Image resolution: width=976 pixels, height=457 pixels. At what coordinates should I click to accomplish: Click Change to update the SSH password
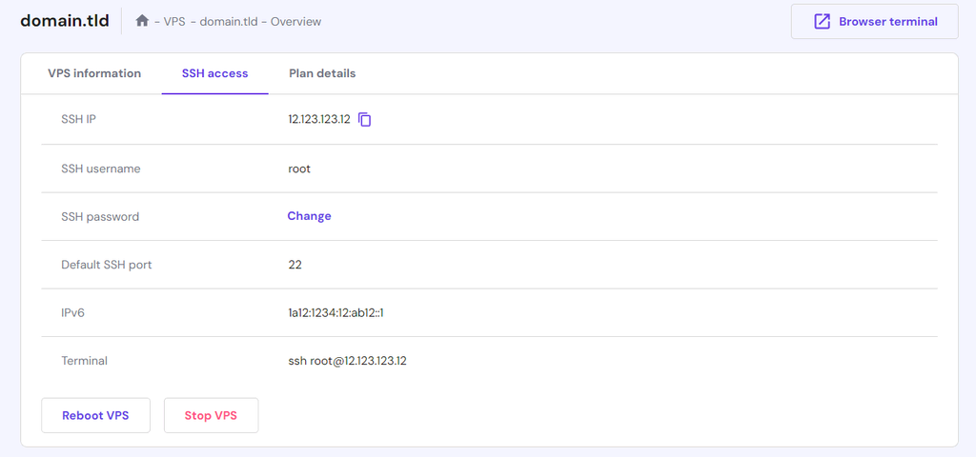click(309, 216)
